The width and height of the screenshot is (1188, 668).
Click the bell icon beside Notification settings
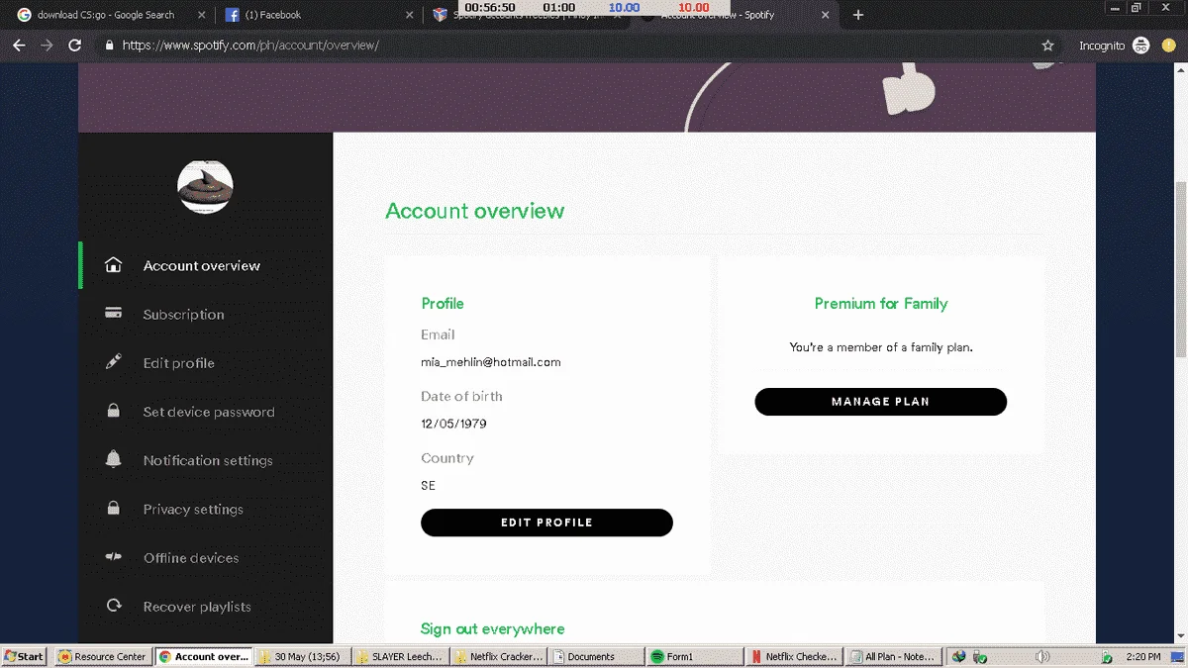tap(114, 459)
